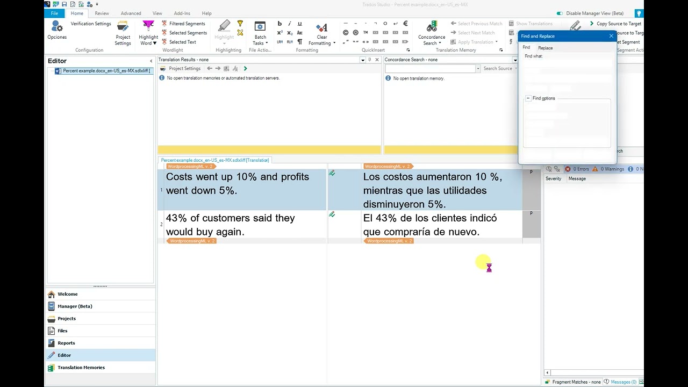Viewport: 688px width, 387px height.
Task: Open the File menu
Action: (54, 13)
